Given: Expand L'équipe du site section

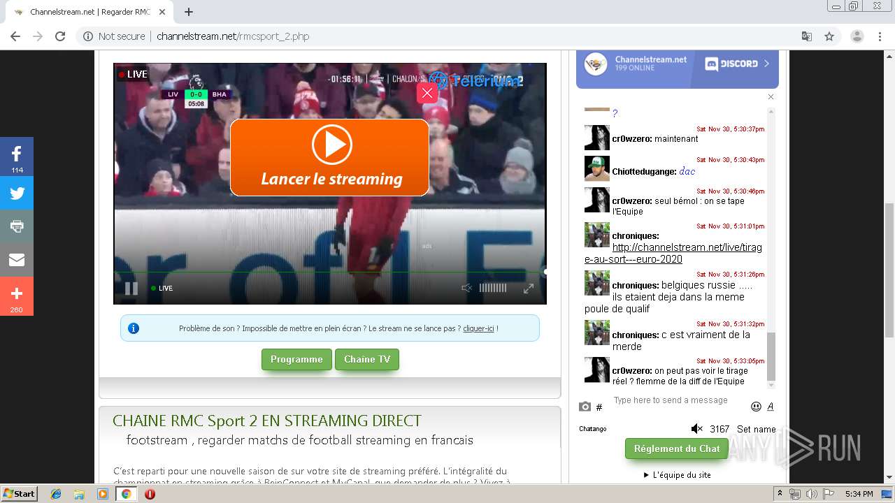Looking at the screenshot, I should (677, 475).
